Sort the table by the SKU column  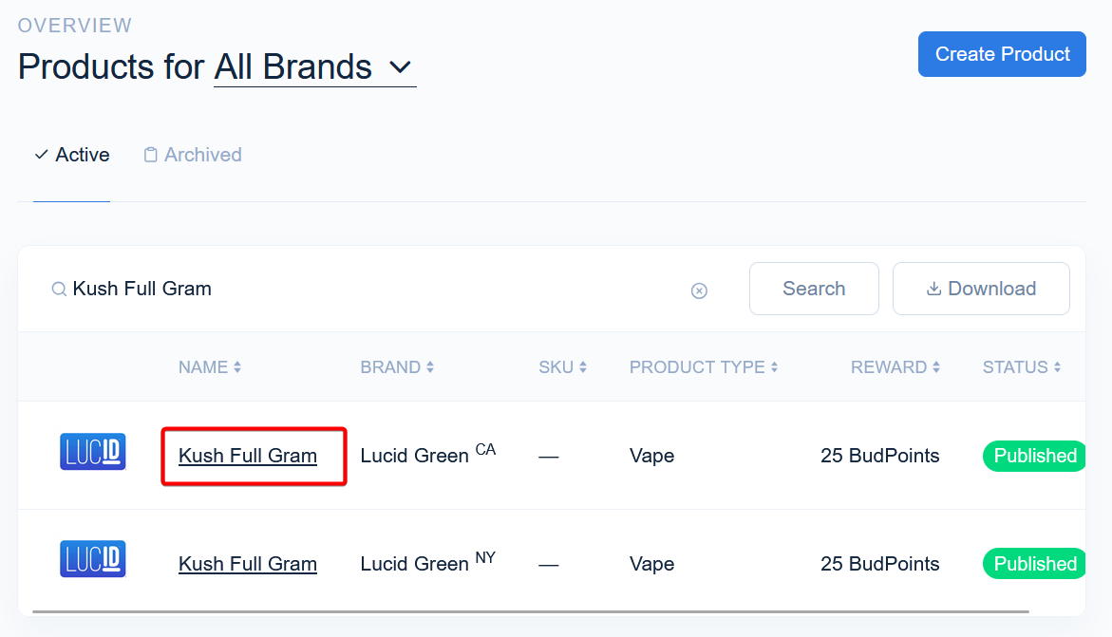pos(562,367)
